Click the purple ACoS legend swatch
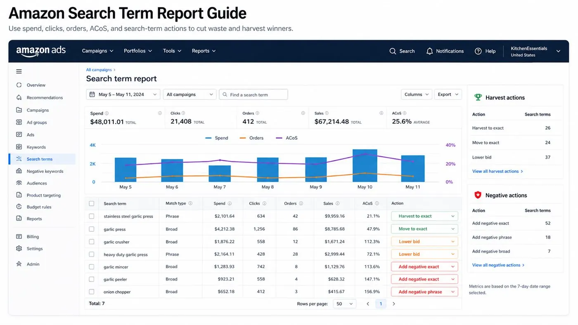The image size is (578, 325). (279, 138)
